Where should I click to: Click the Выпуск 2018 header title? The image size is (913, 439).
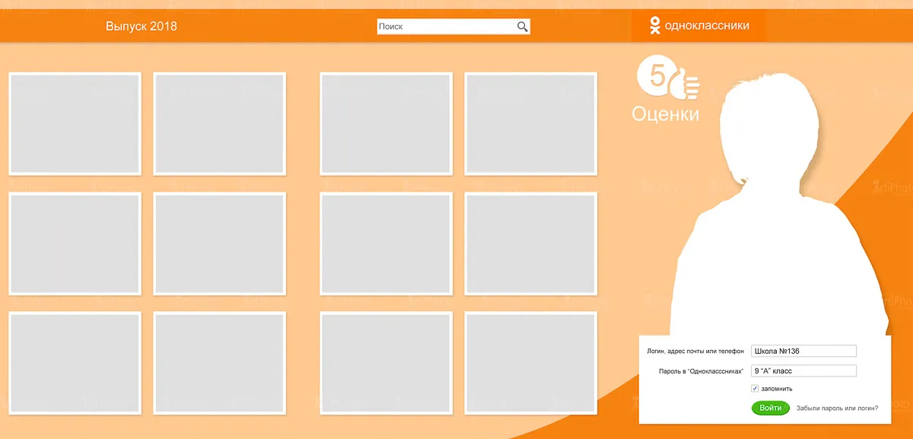142,27
